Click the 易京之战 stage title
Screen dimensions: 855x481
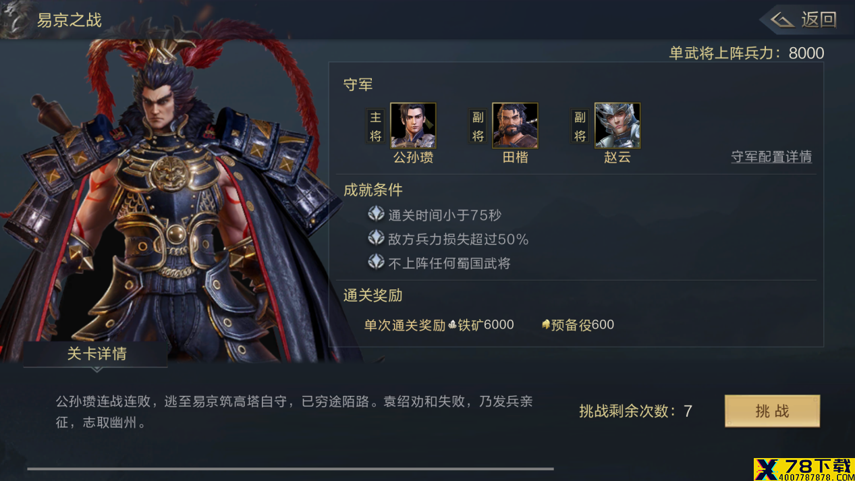coord(70,20)
